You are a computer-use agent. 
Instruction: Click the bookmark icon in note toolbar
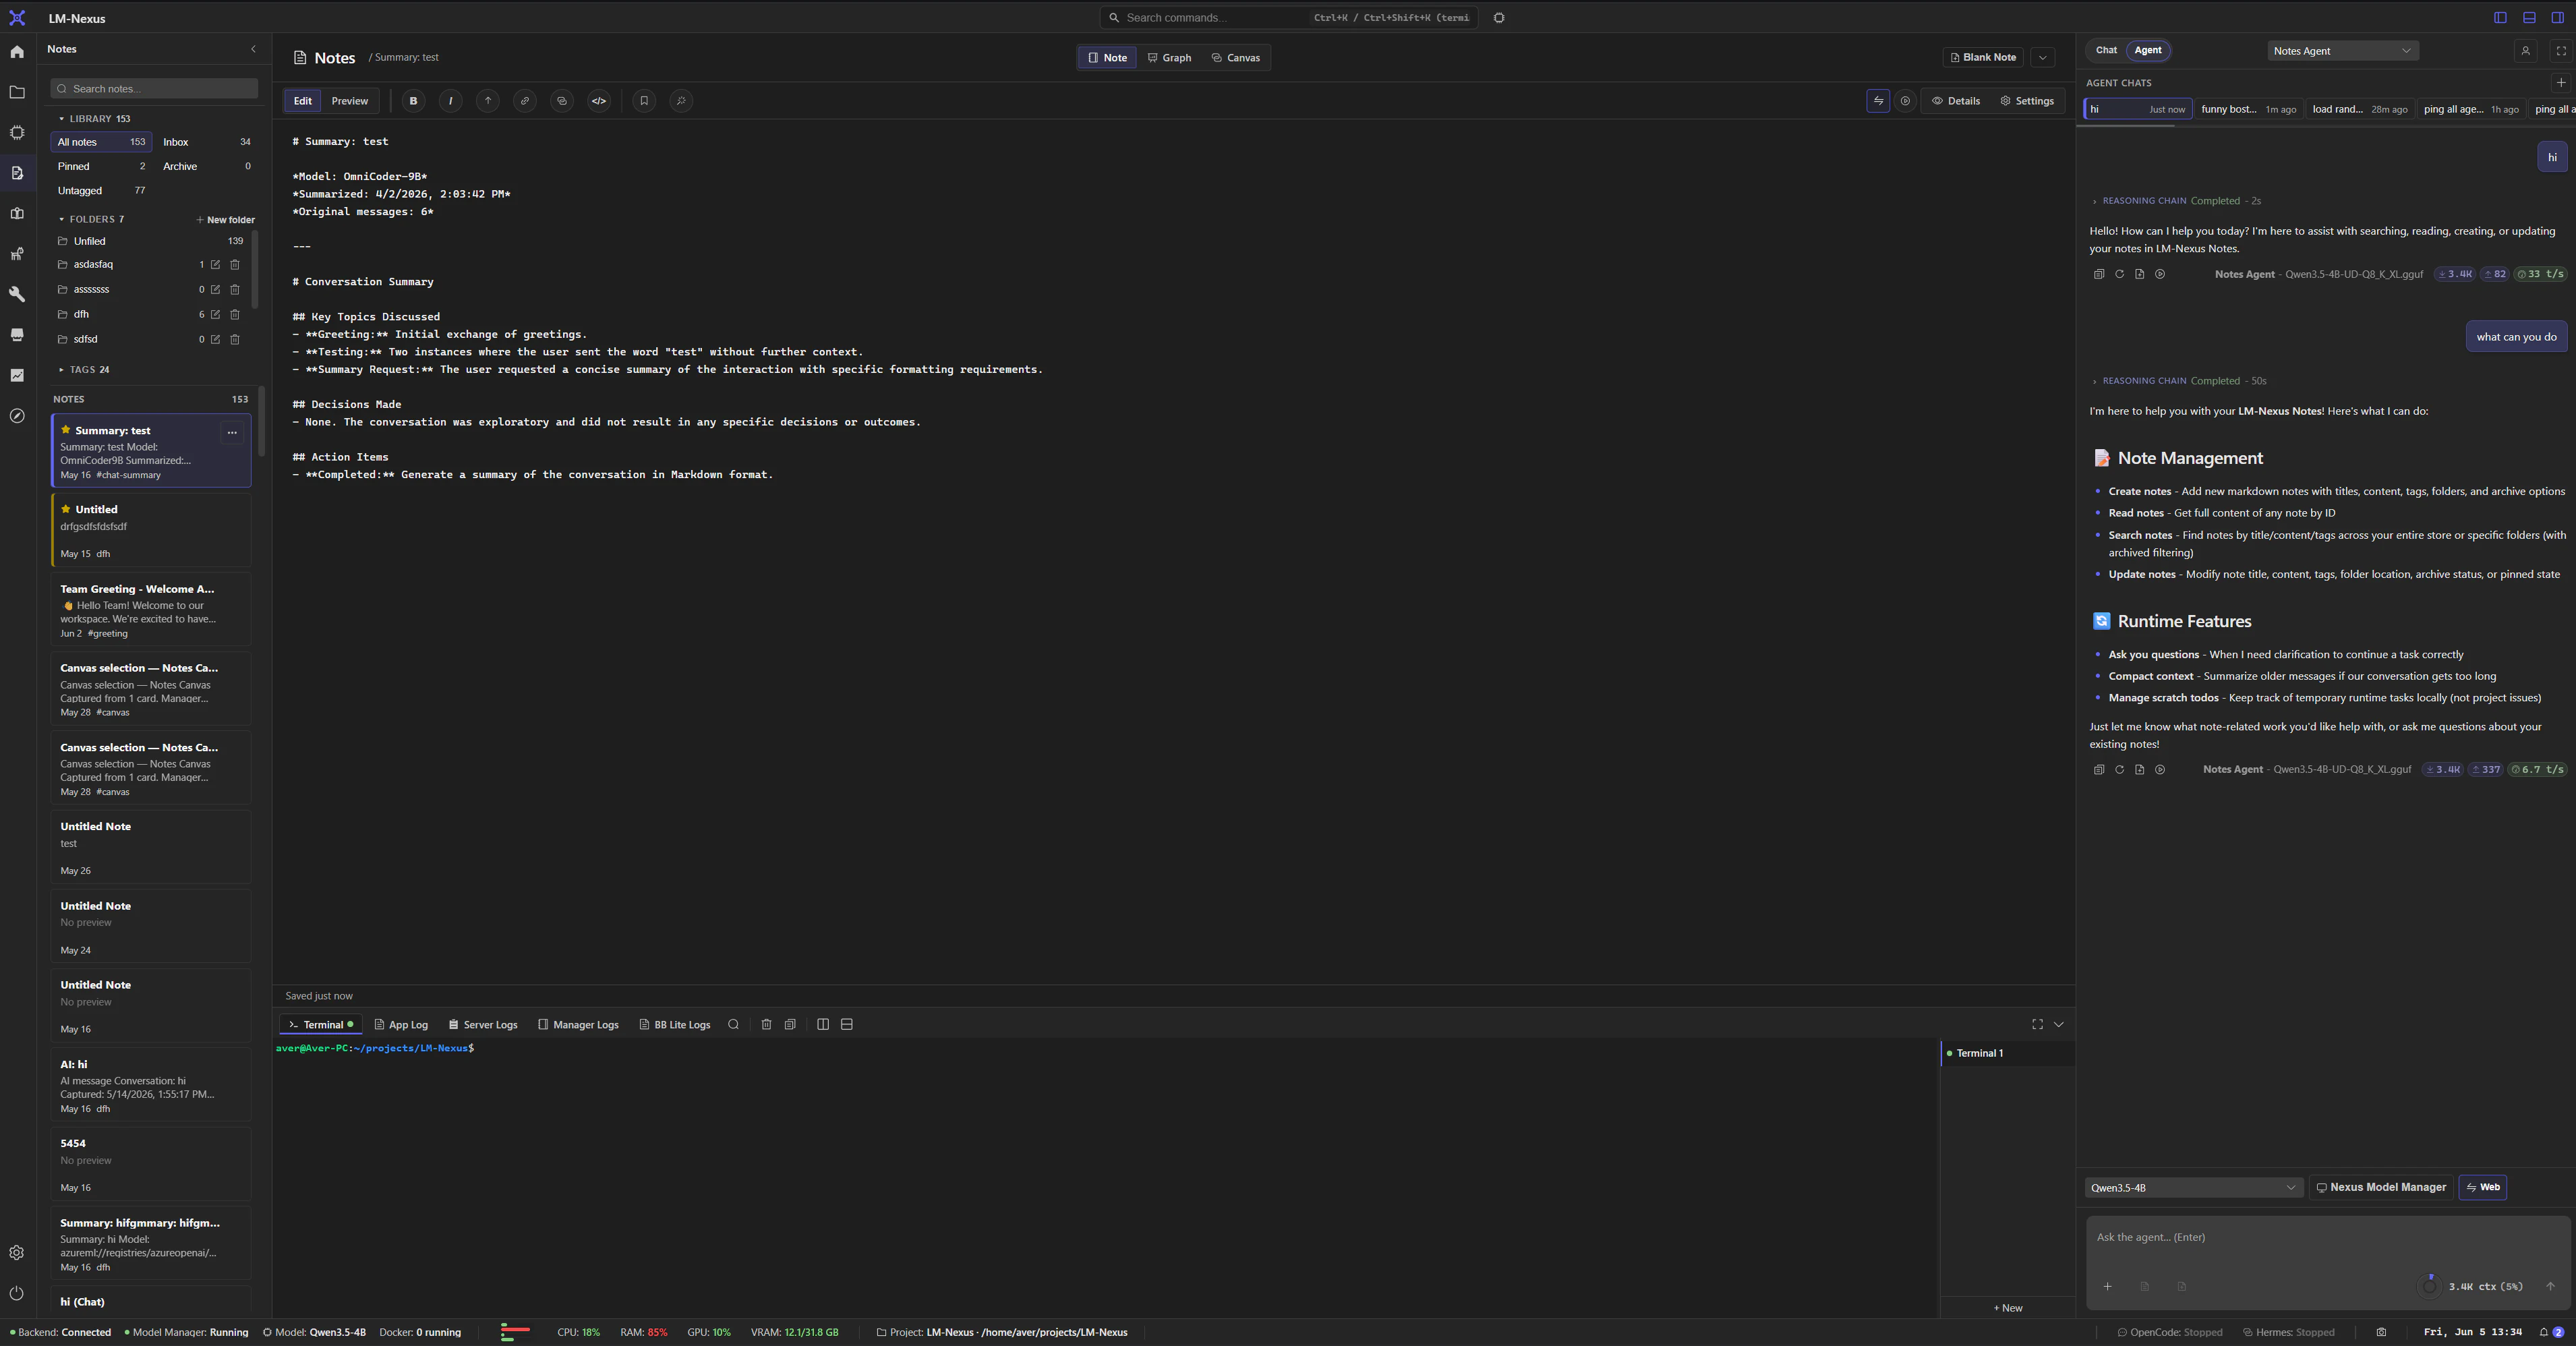coord(644,101)
